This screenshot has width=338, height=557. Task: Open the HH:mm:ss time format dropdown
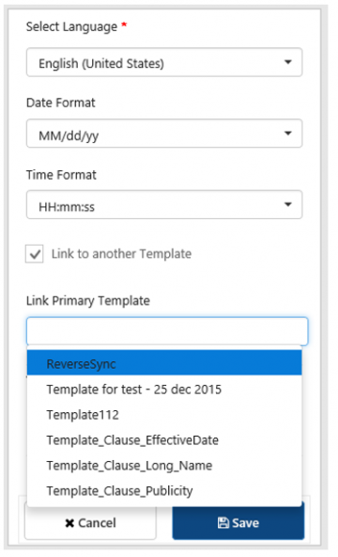click(x=164, y=204)
